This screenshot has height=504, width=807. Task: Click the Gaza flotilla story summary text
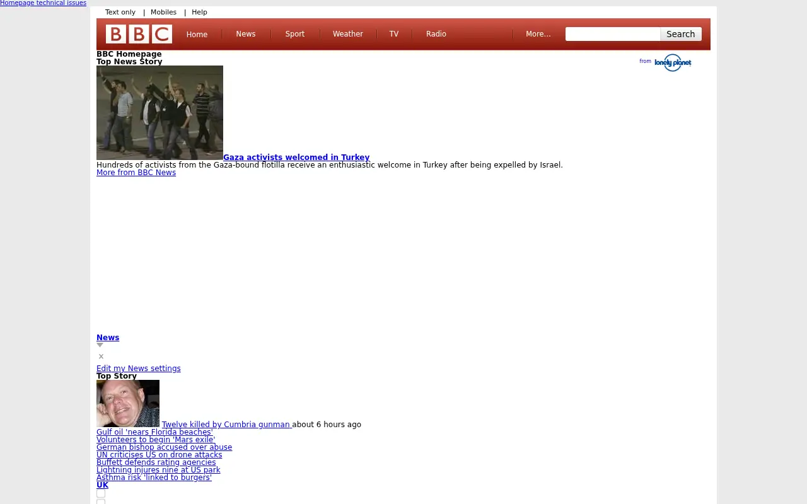point(330,165)
